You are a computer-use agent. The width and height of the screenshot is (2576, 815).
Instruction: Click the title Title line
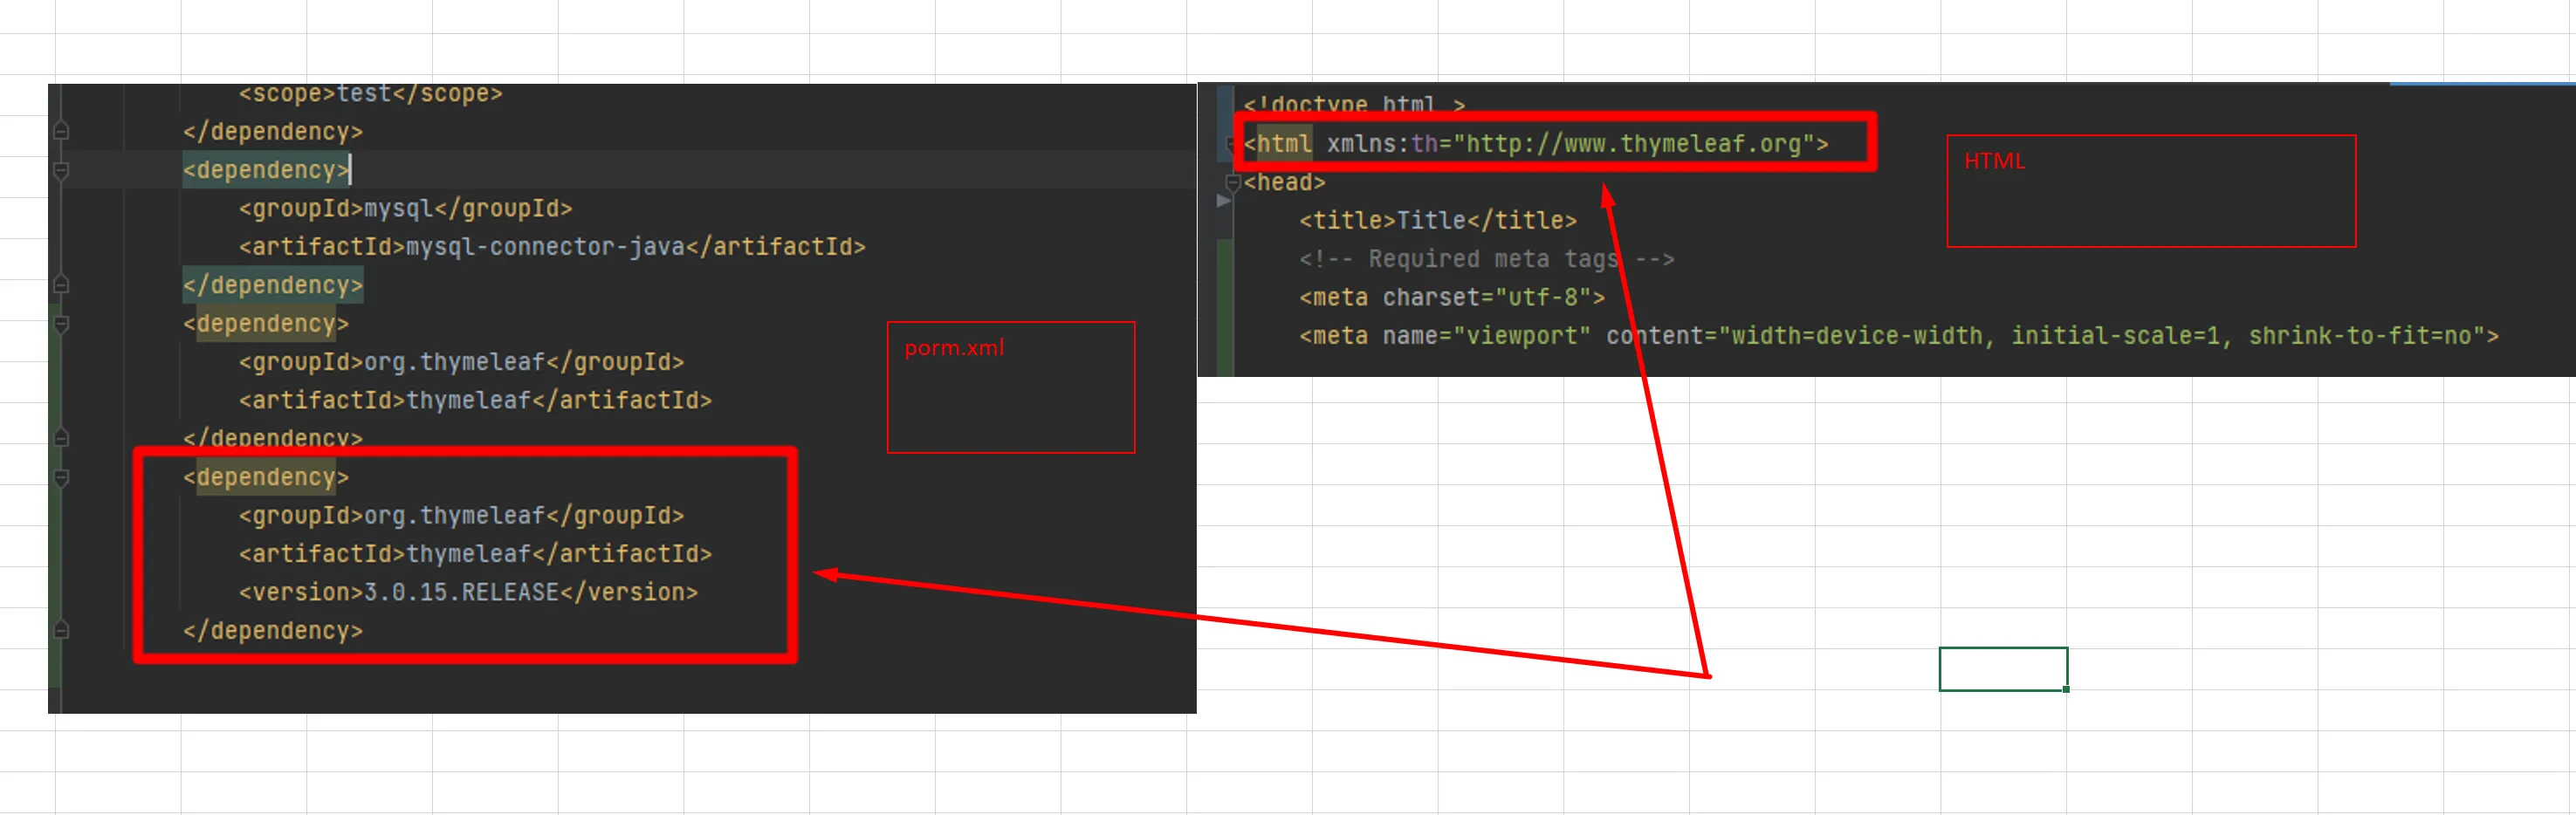pyautogui.click(x=1438, y=221)
